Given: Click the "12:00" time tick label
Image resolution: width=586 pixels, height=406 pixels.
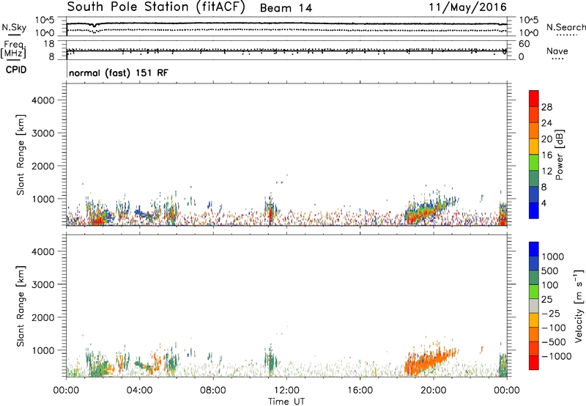Looking at the screenshot, I should pyautogui.click(x=286, y=391).
